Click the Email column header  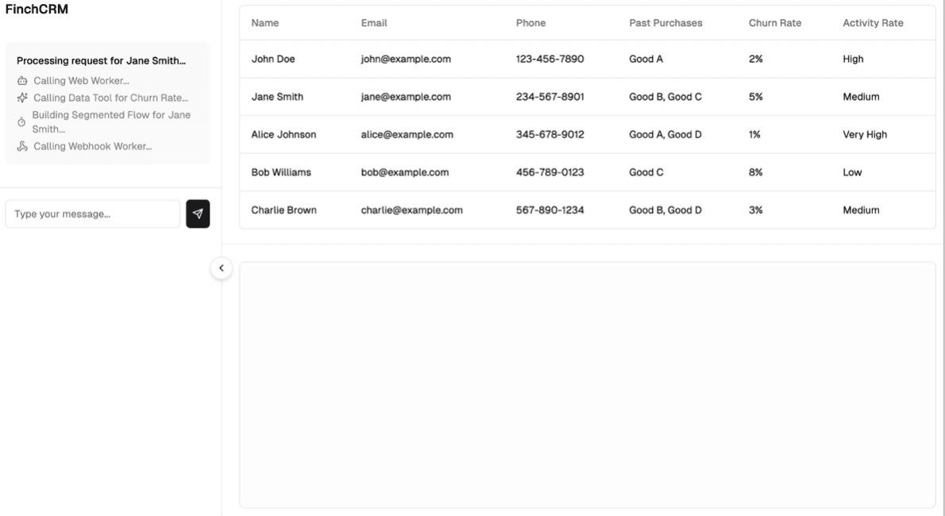[x=374, y=23]
